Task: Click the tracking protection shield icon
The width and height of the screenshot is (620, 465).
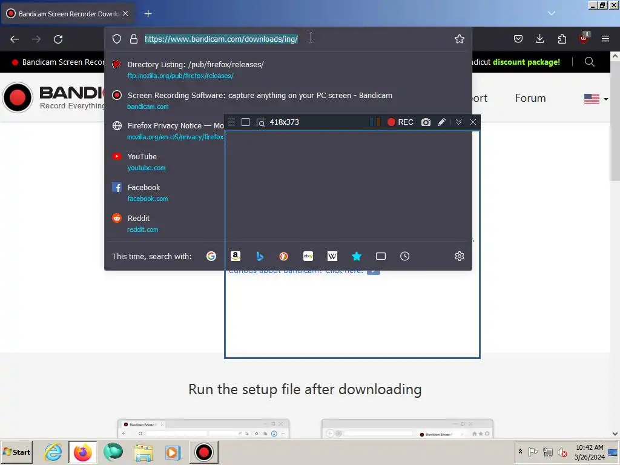Action: pos(117,39)
